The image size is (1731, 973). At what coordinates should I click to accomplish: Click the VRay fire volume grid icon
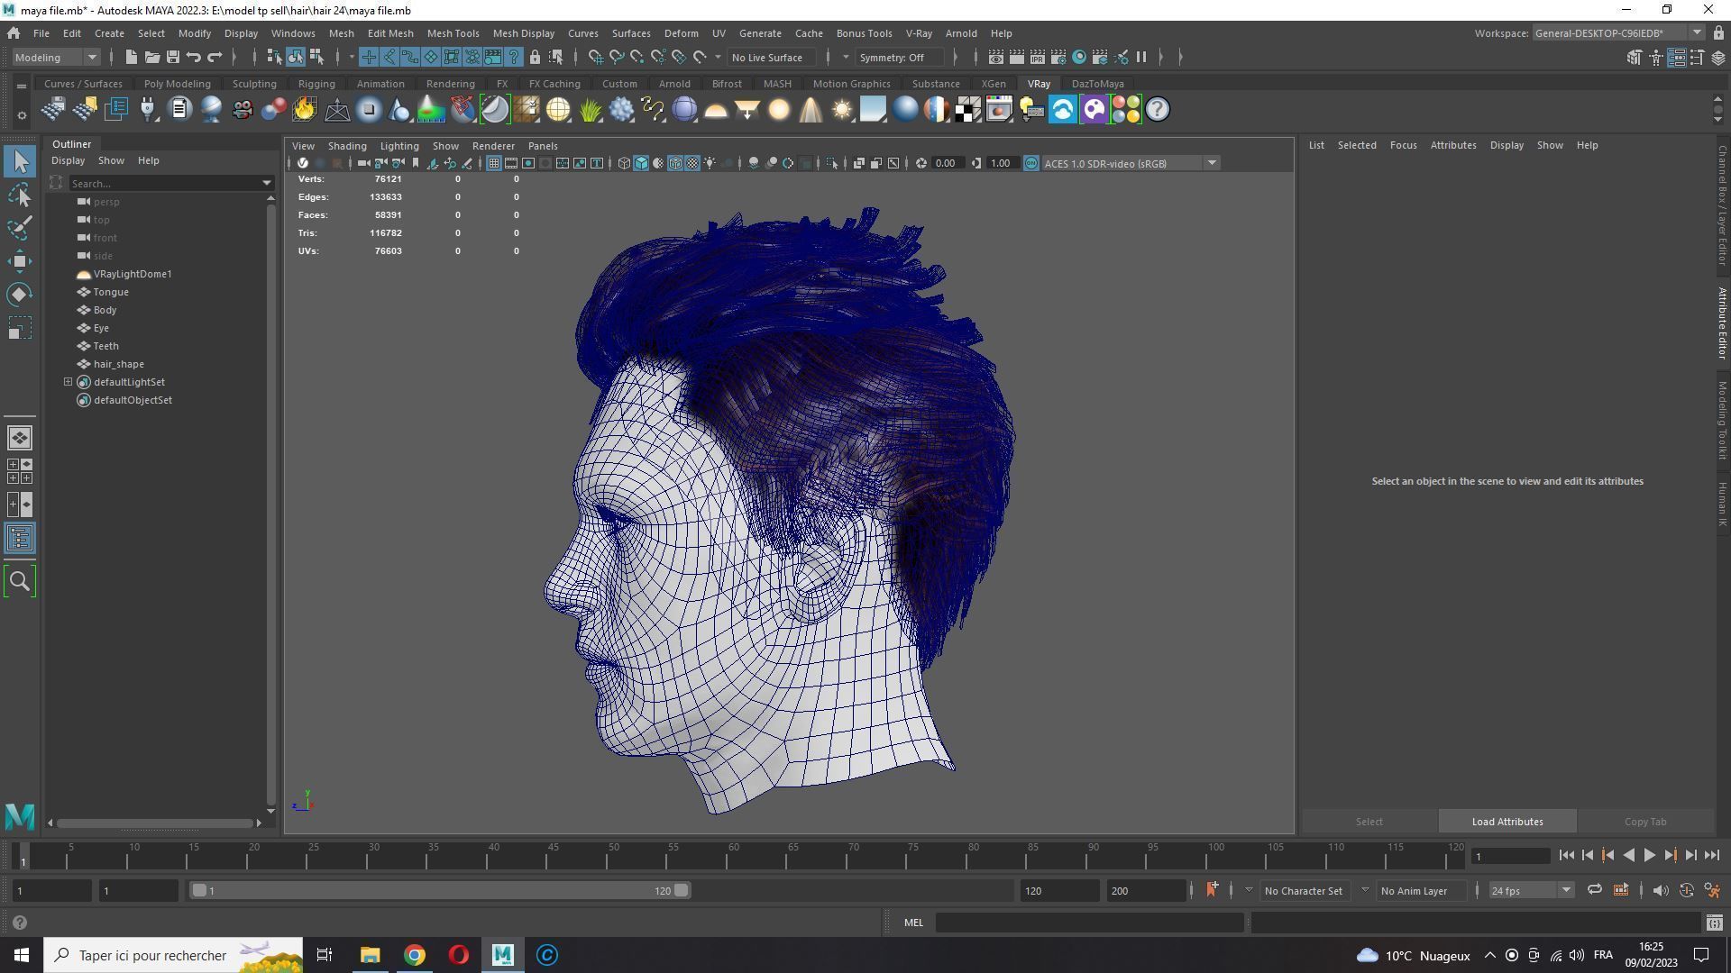305,110
